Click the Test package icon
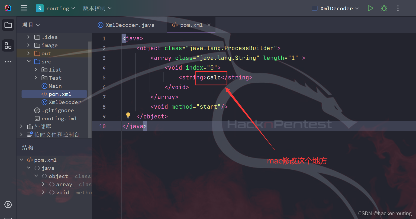 (x=44, y=78)
